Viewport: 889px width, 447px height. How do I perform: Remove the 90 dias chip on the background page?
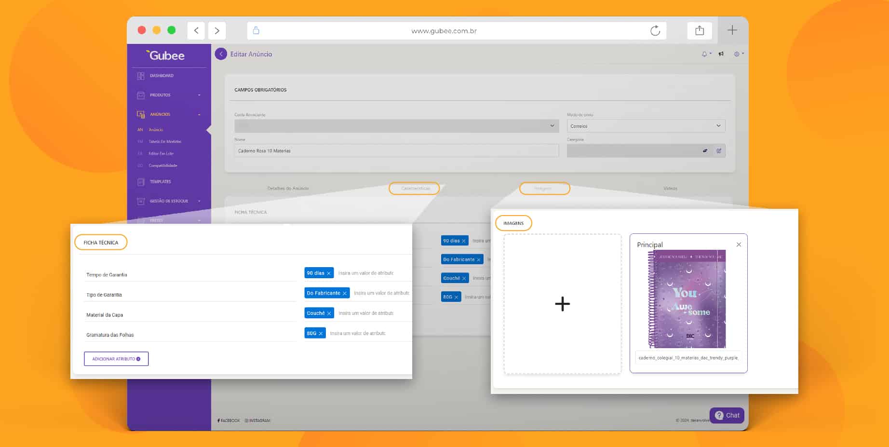[x=464, y=241]
